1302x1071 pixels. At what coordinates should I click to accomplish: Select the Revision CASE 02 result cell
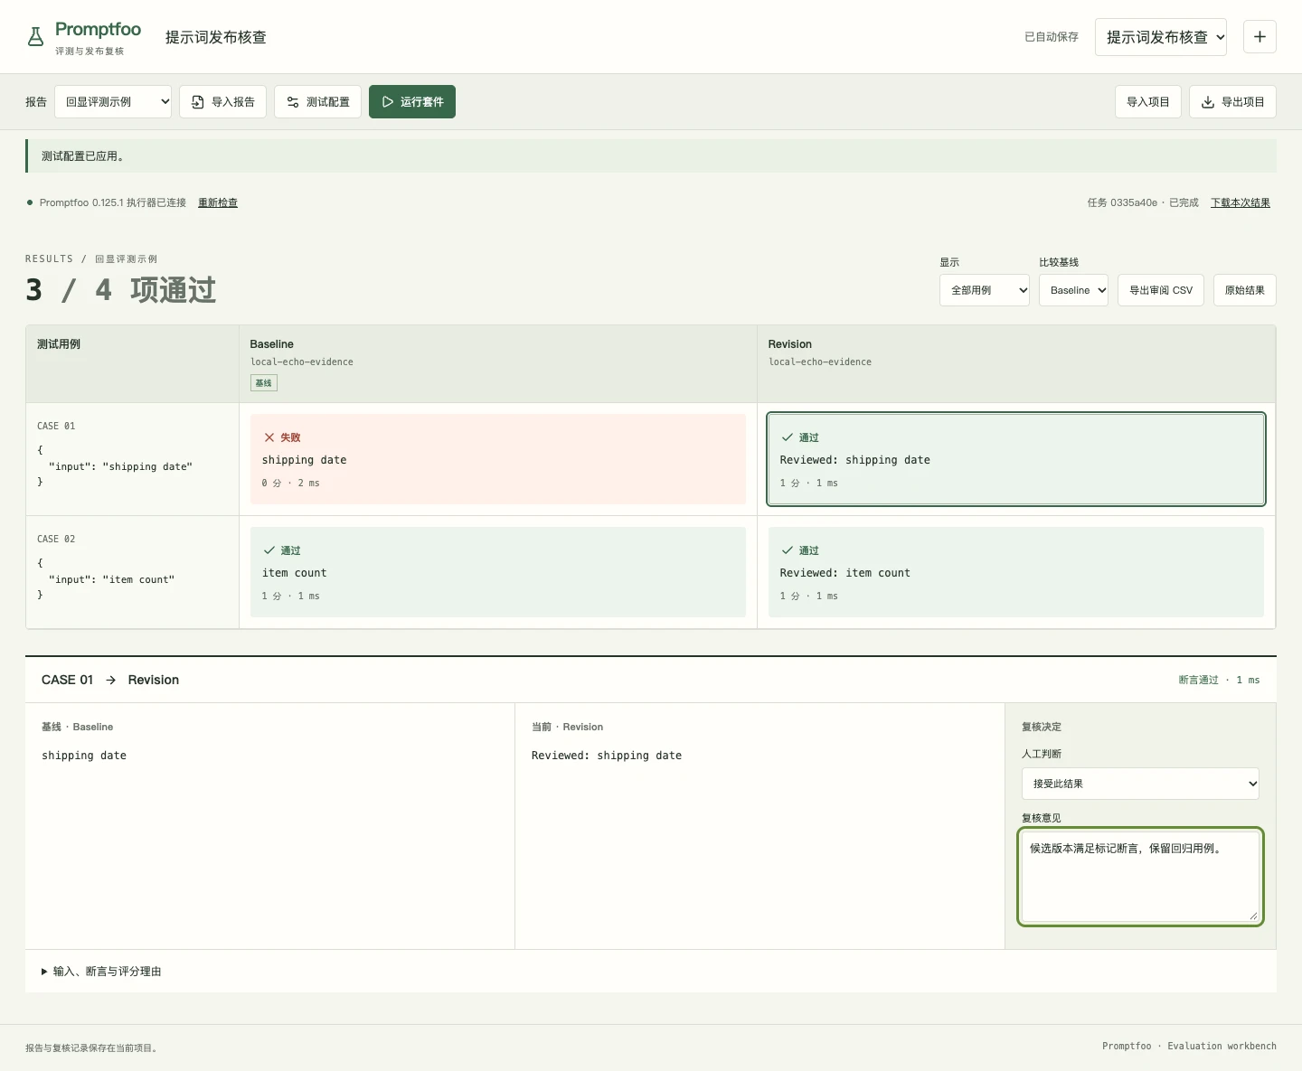click(1016, 572)
